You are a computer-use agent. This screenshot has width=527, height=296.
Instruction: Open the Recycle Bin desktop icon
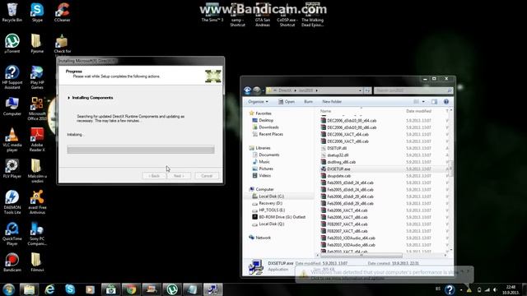tap(12, 12)
